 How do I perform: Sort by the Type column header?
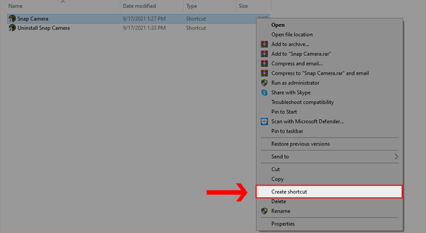point(191,6)
